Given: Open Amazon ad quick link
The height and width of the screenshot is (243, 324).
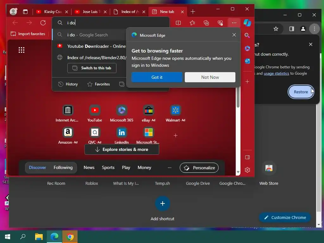Looking at the screenshot, I should 68,135.
